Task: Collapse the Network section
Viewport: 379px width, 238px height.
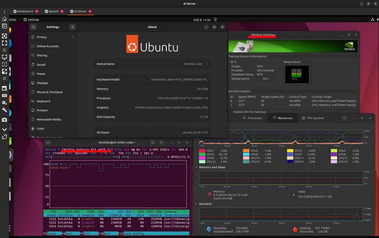Action: click(x=196, y=204)
